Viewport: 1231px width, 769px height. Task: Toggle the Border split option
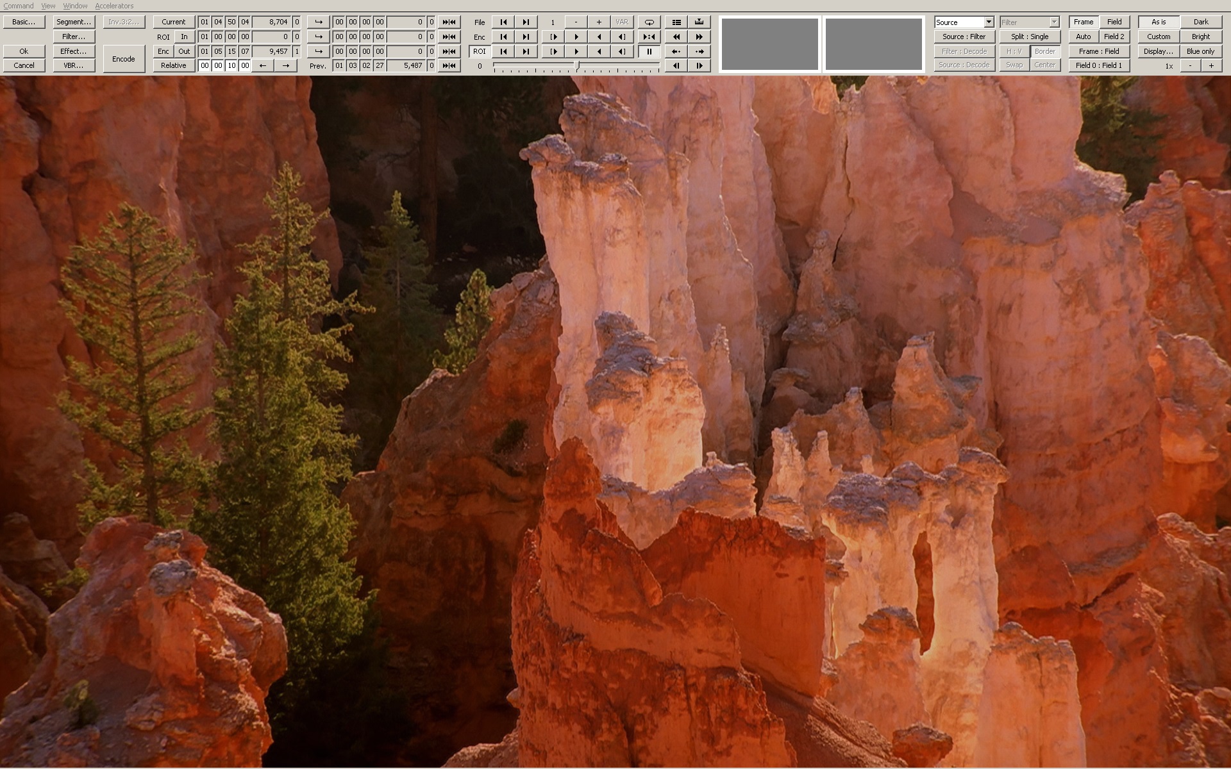click(x=1044, y=51)
